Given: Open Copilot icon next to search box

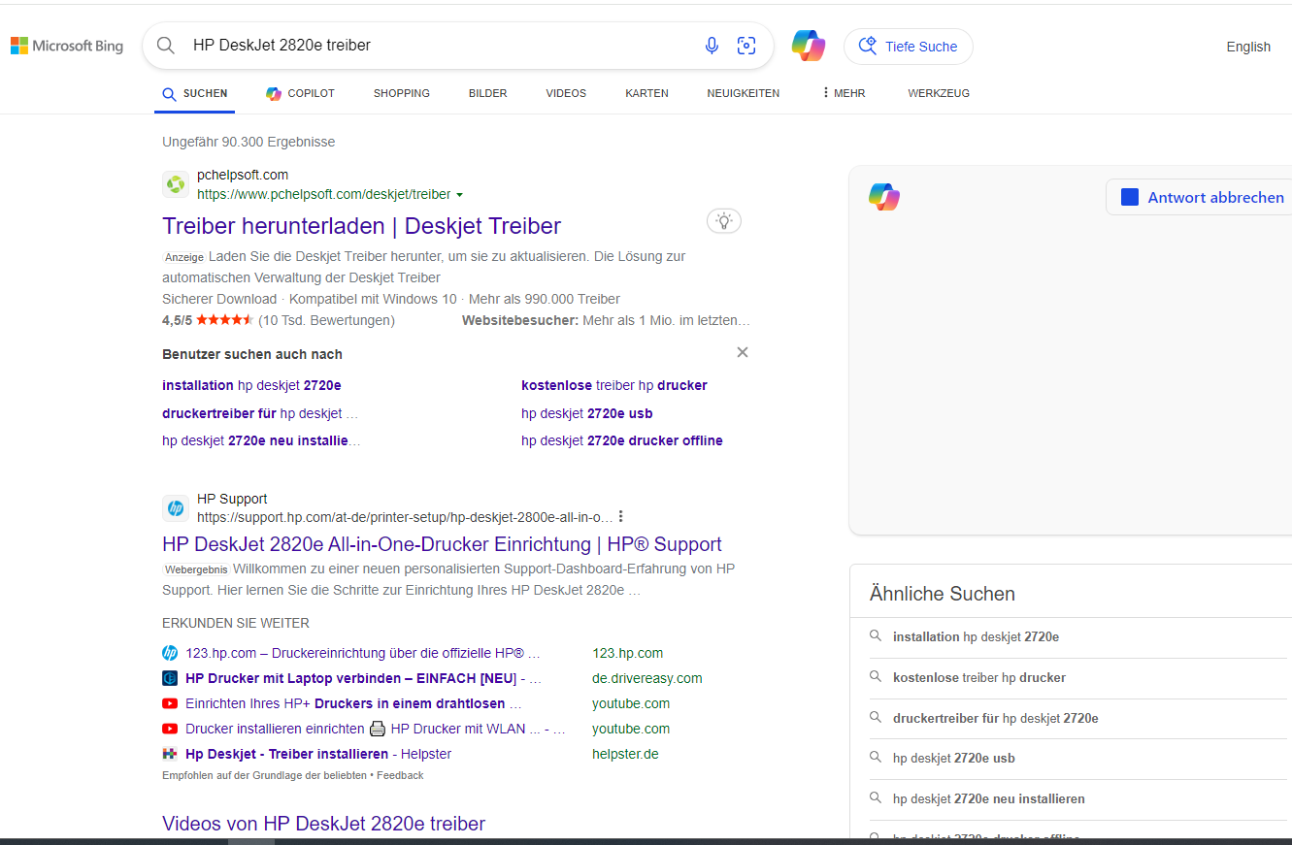Looking at the screenshot, I should [809, 46].
